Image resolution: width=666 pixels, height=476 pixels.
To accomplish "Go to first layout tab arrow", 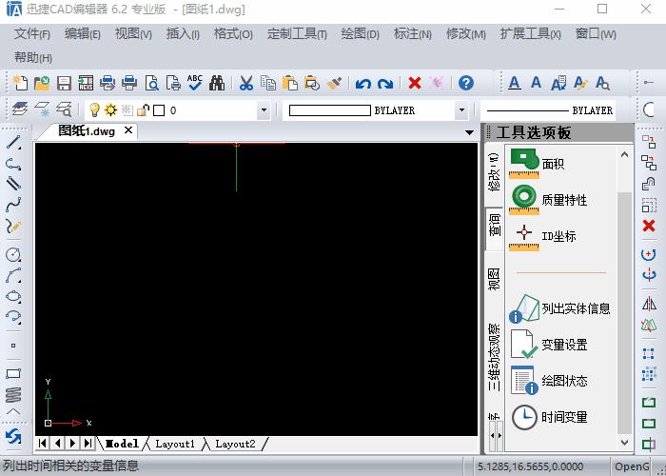I will [43, 444].
